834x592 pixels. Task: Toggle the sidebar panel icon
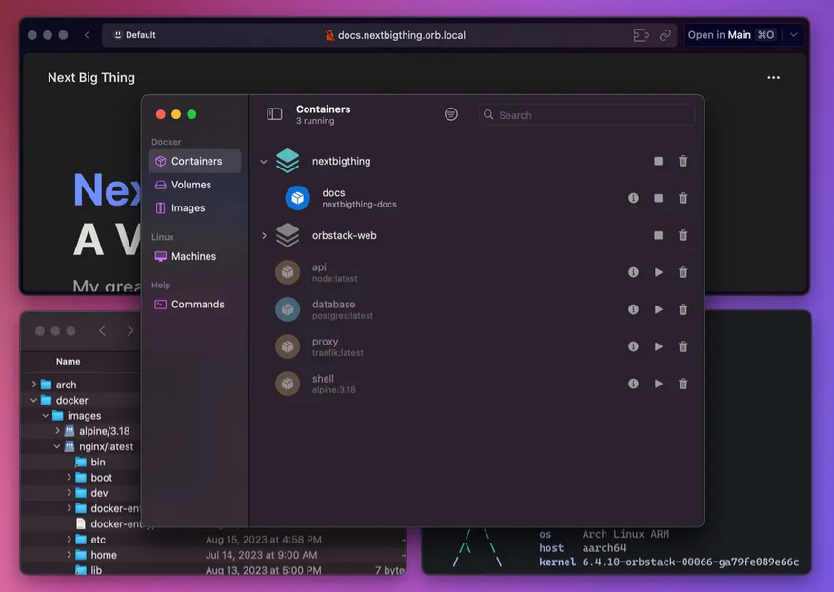[274, 114]
